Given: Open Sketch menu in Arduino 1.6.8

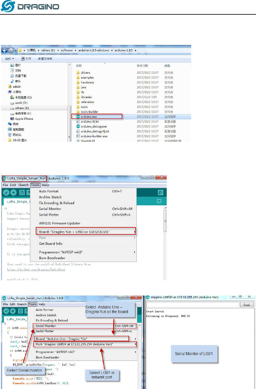Looking at the screenshot, I should pyautogui.click(x=22, y=304).
